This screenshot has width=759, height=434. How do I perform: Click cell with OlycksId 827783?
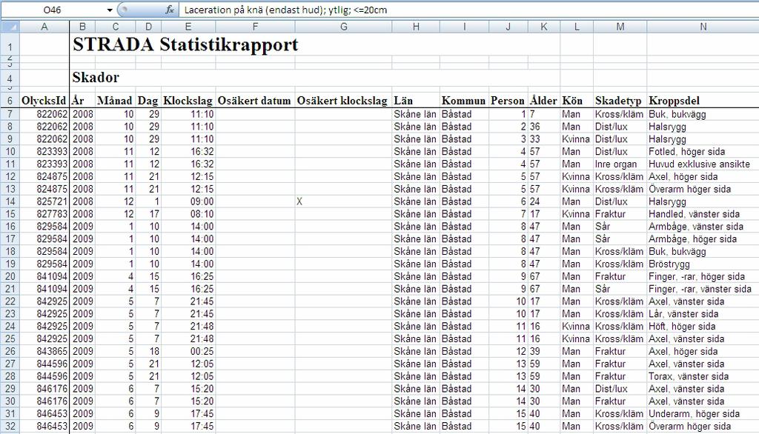pyautogui.click(x=44, y=214)
